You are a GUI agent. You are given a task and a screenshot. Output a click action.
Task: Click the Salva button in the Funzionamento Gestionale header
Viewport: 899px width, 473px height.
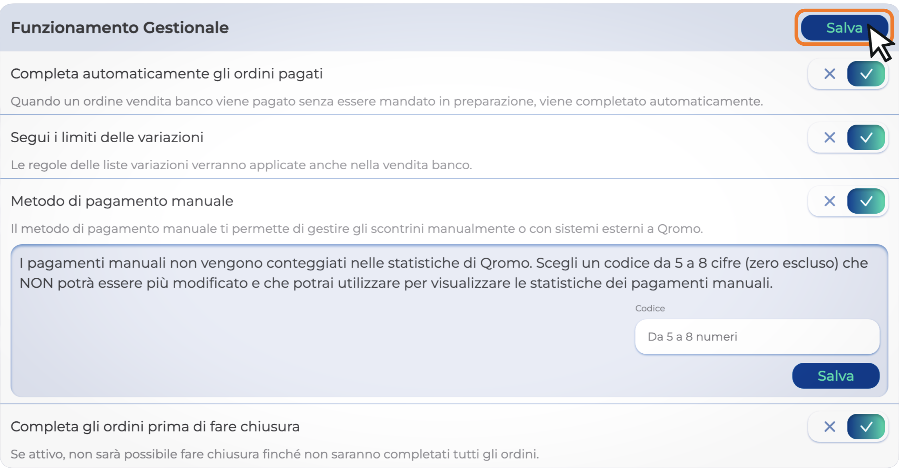pyautogui.click(x=844, y=28)
